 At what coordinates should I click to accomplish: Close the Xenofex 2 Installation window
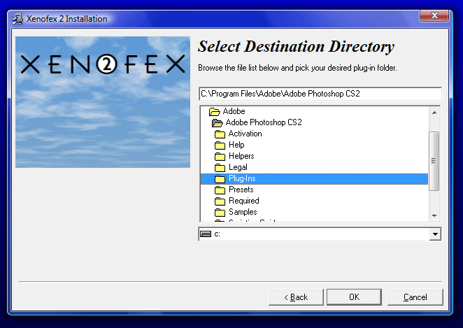tap(434, 15)
